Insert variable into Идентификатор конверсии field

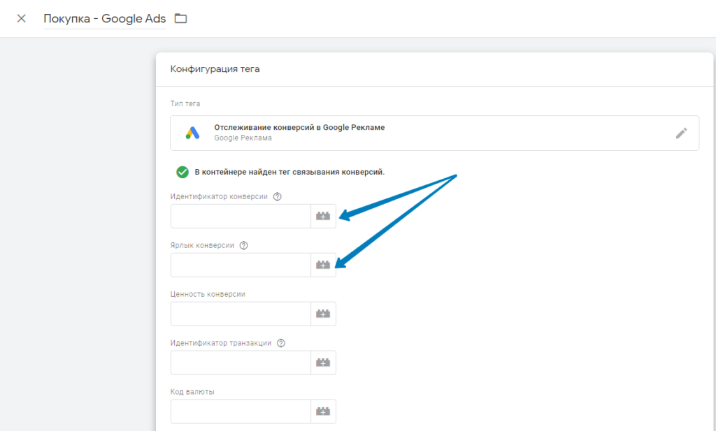[x=323, y=216]
